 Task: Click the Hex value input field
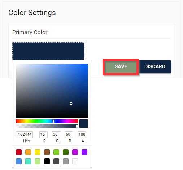click(x=24, y=134)
